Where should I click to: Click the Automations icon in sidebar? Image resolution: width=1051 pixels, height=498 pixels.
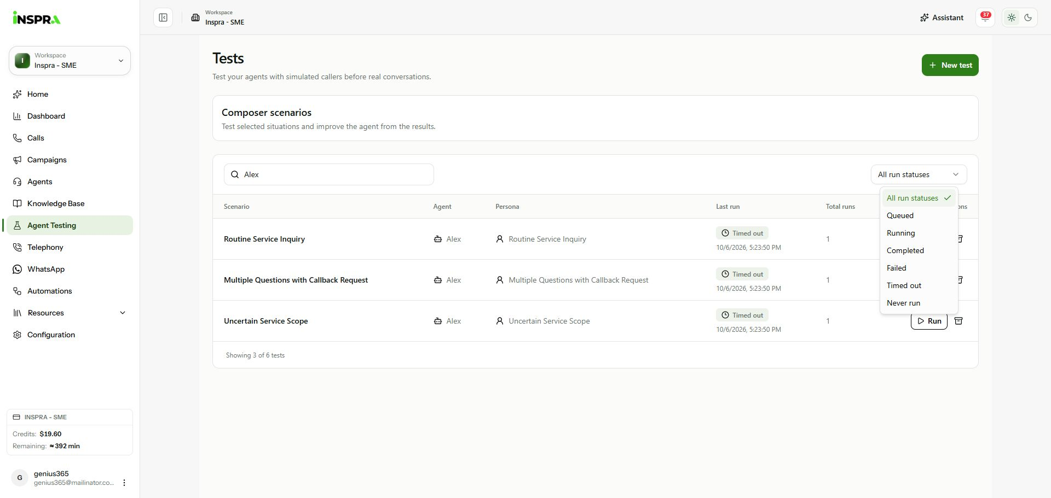click(x=17, y=291)
